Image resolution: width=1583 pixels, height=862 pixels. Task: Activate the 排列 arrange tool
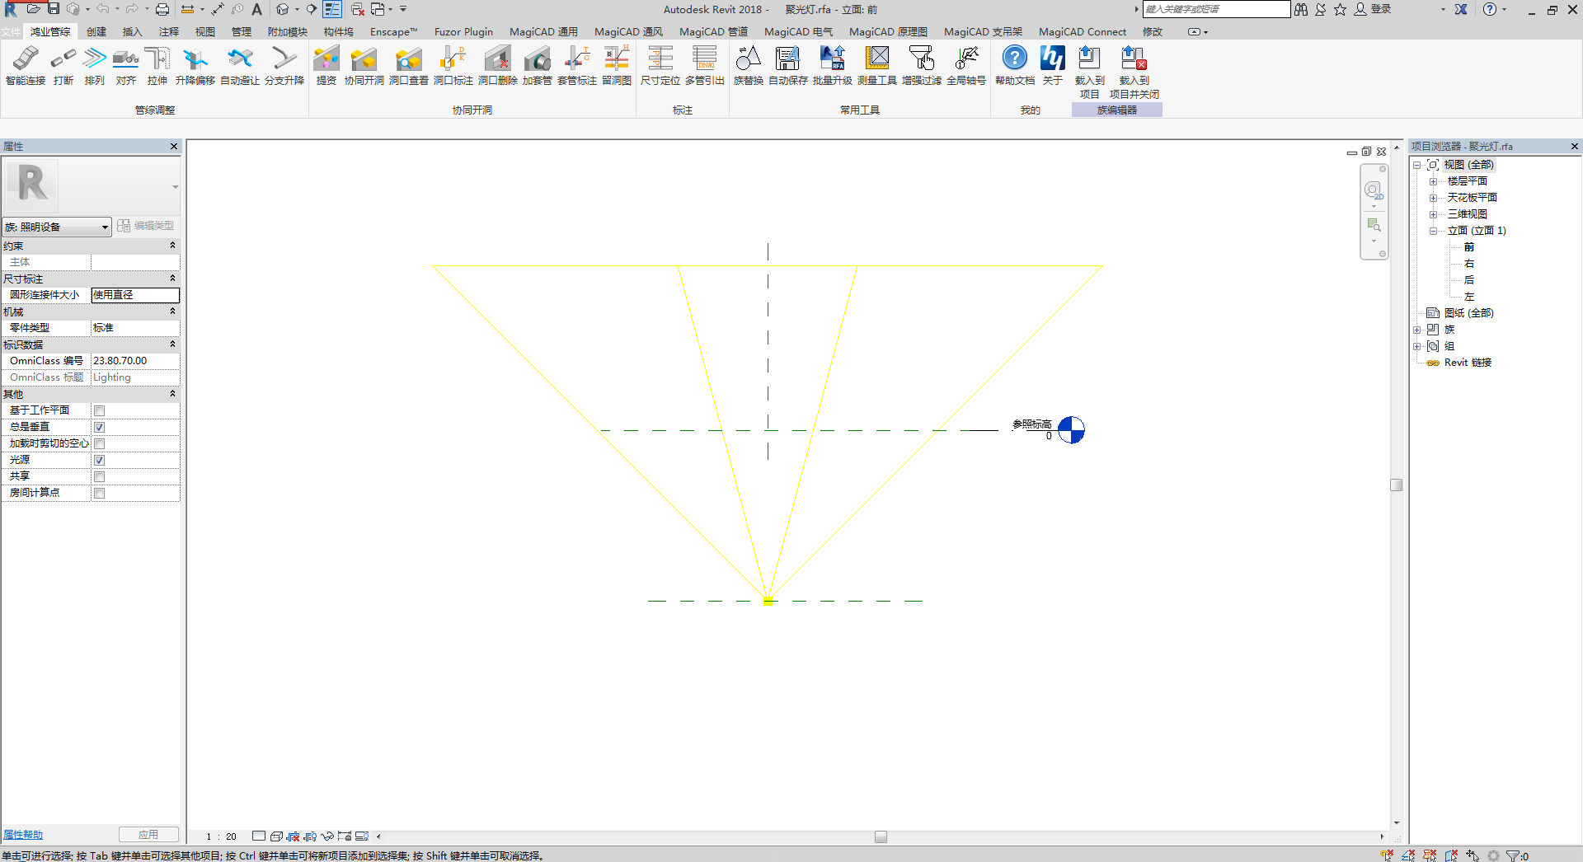(x=95, y=66)
